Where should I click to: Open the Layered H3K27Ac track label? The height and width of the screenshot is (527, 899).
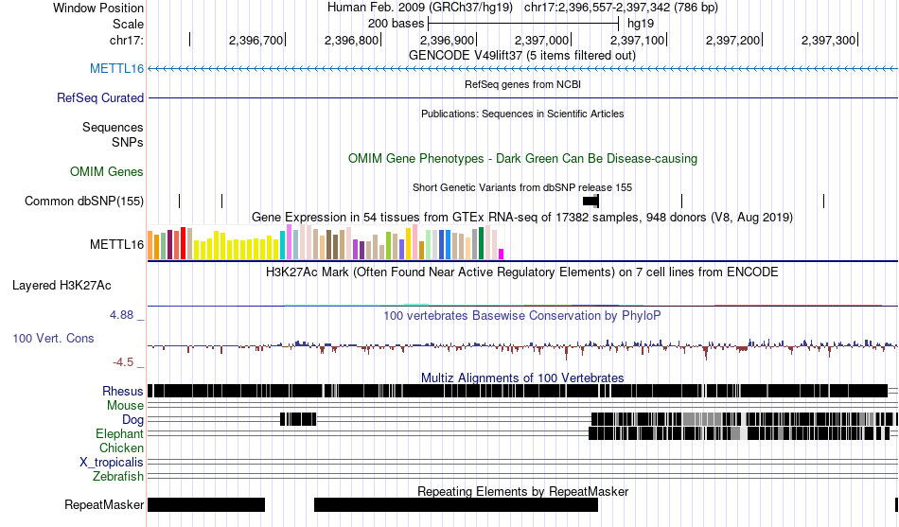(62, 286)
